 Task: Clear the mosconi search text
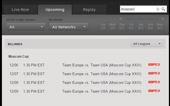[158, 9]
